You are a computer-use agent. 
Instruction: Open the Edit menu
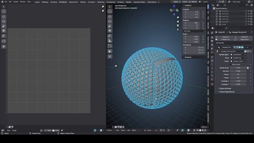(x=10, y=2)
